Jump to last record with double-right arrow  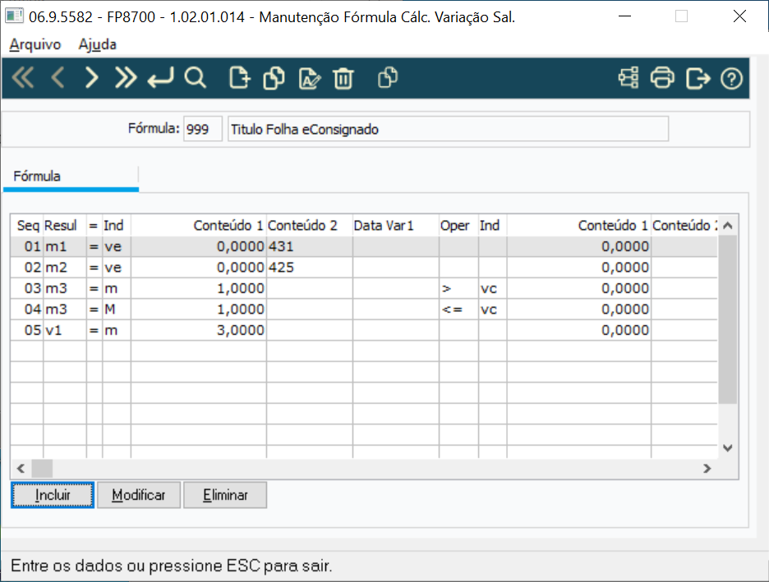pos(126,78)
